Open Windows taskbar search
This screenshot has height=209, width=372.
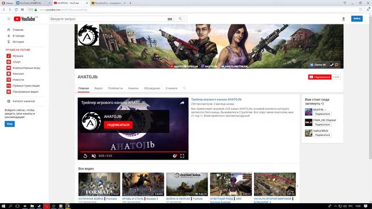(x=10, y=206)
